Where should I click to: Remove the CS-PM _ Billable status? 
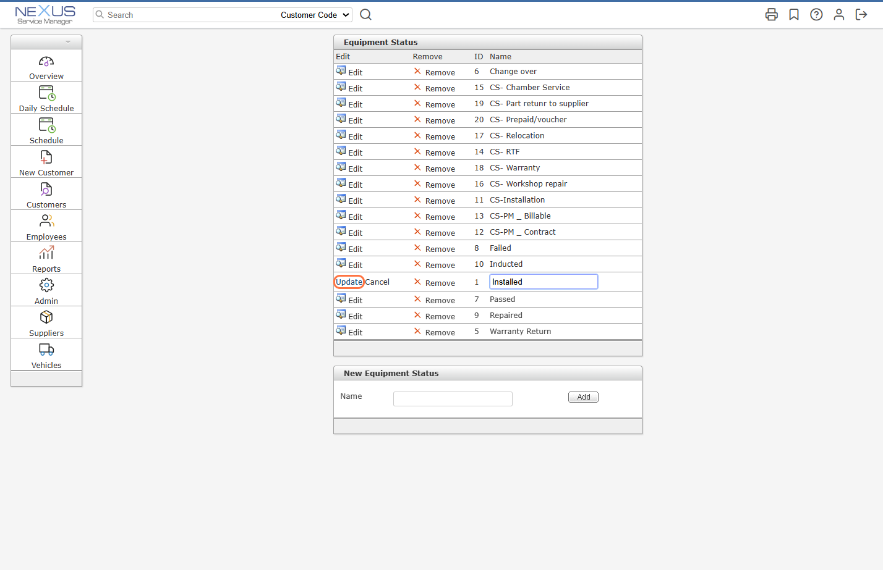point(434,217)
